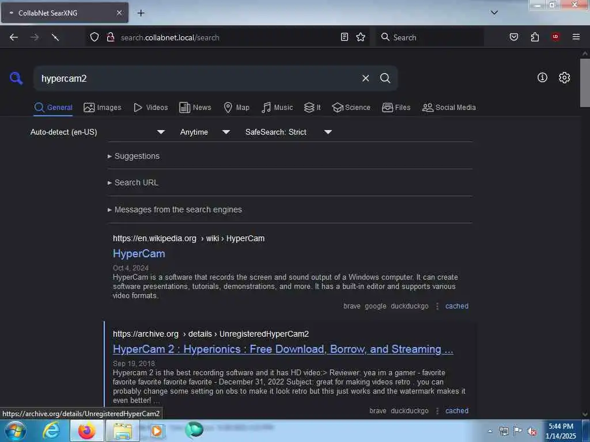Toggle reader view icon

pyautogui.click(x=345, y=37)
